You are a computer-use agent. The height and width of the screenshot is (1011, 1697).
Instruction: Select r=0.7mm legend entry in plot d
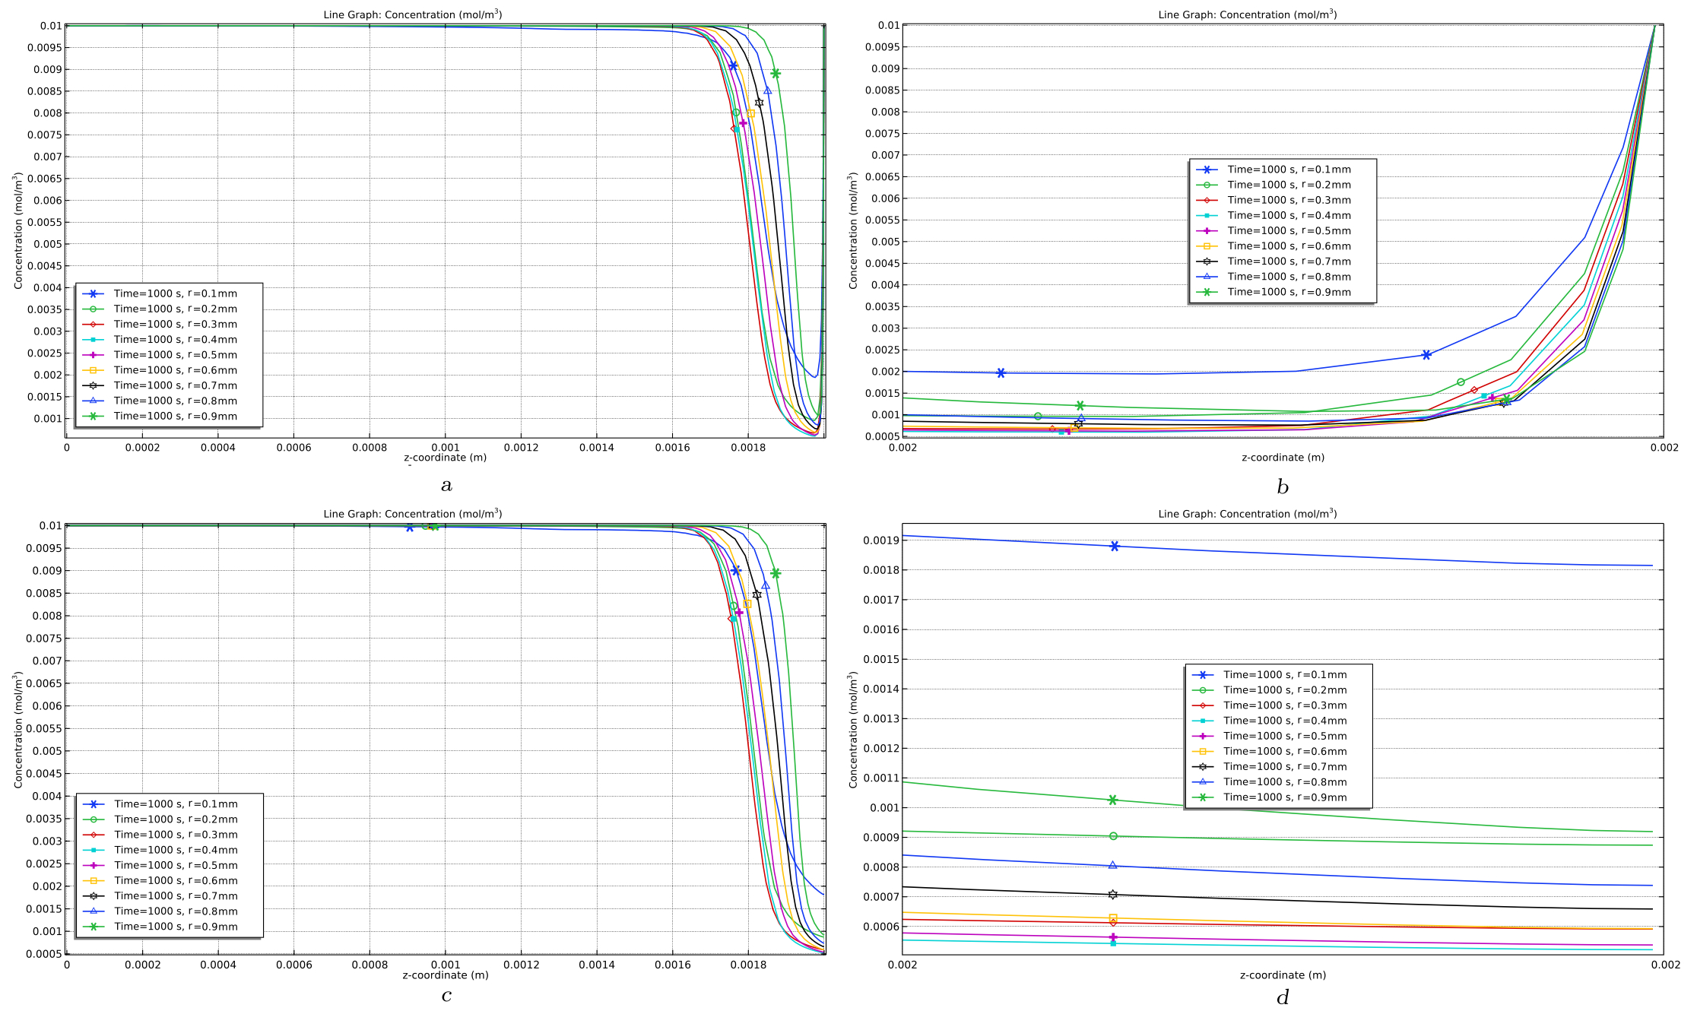coord(1285,766)
